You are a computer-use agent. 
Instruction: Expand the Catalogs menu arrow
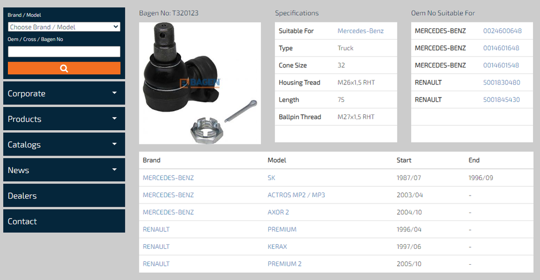pyautogui.click(x=114, y=144)
